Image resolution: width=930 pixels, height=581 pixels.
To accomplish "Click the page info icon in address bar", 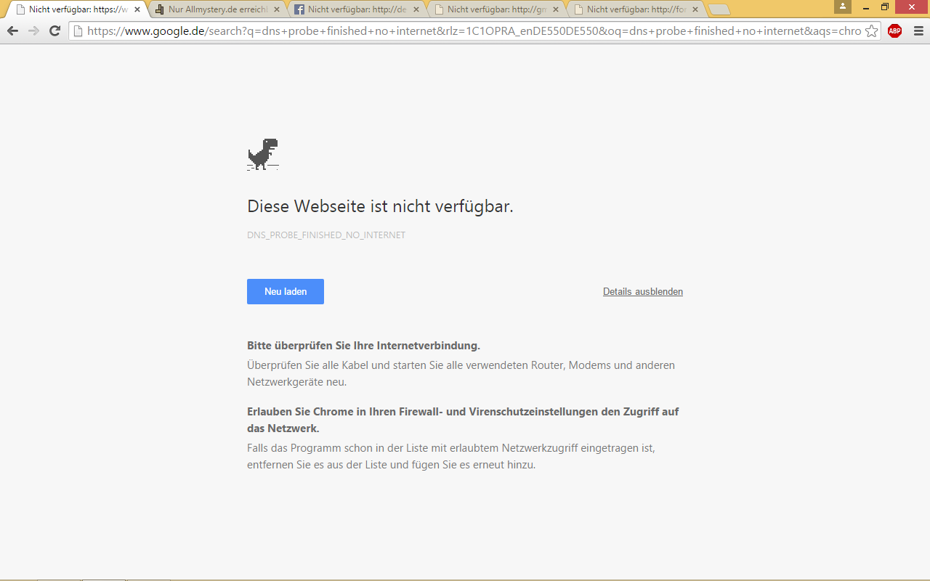I will 77,31.
